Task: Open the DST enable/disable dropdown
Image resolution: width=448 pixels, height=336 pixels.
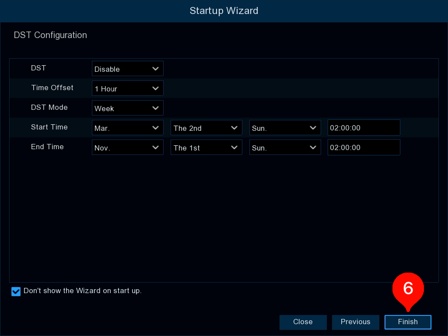Action: coord(127,69)
